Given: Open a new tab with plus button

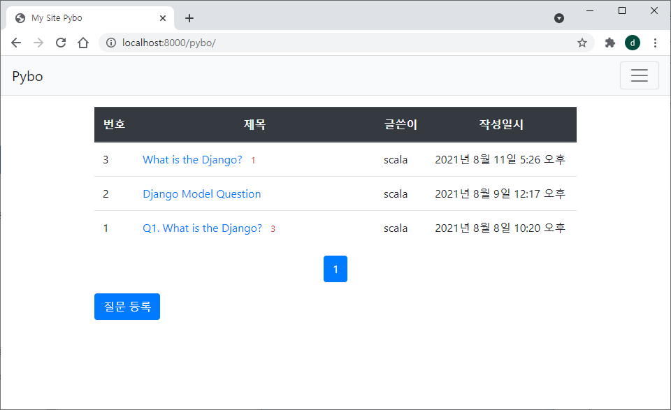Looking at the screenshot, I should [x=189, y=18].
